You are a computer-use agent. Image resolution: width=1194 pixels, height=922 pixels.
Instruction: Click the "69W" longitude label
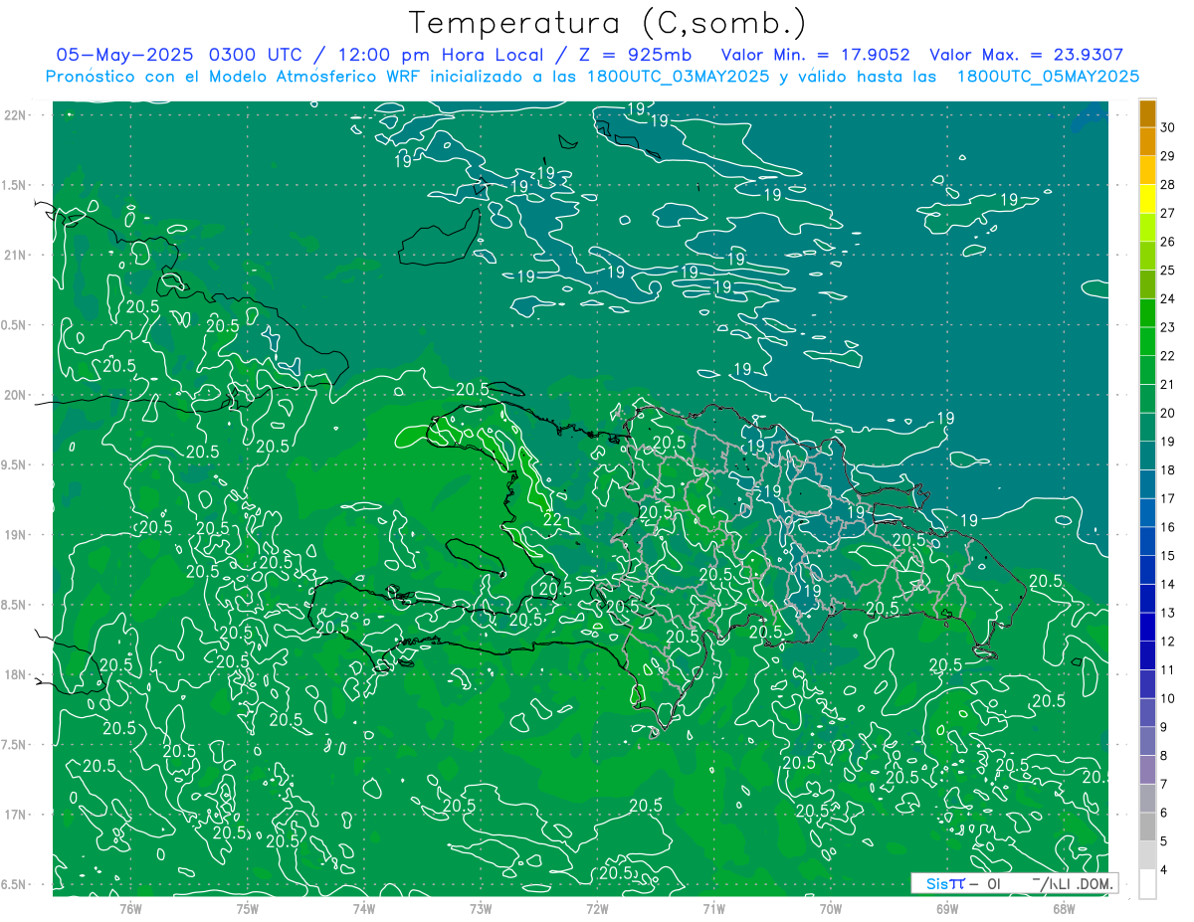click(x=947, y=908)
